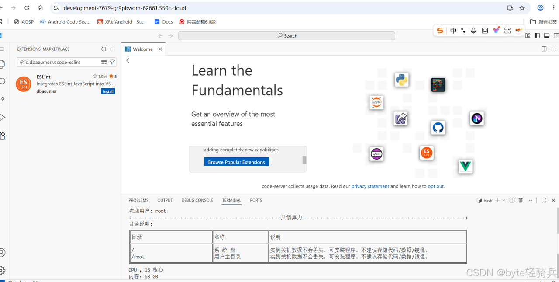559x282 pixels.
Task: Install the ESLint extension
Action: (x=108, y=91)
